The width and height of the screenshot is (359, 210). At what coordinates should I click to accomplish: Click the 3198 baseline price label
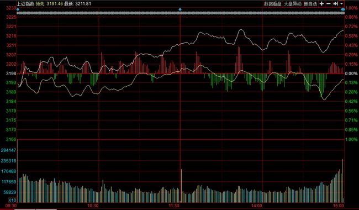point(11,73)
